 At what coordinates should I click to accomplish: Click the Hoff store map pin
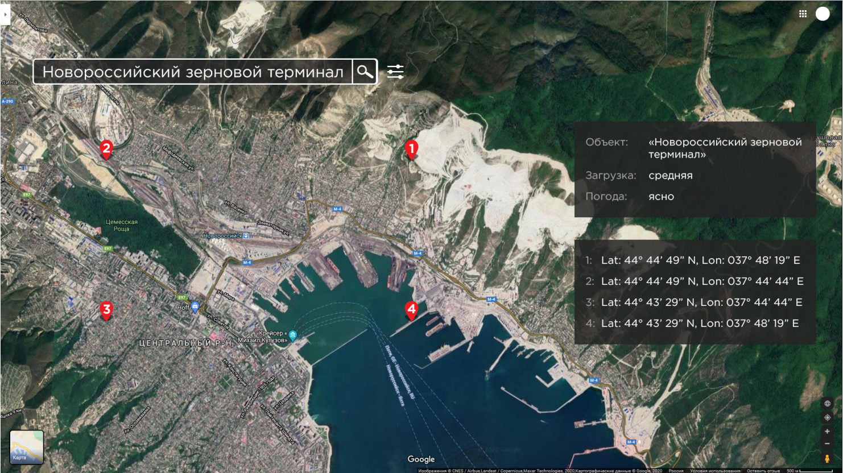pyautogui.click(x=195, y=307)
